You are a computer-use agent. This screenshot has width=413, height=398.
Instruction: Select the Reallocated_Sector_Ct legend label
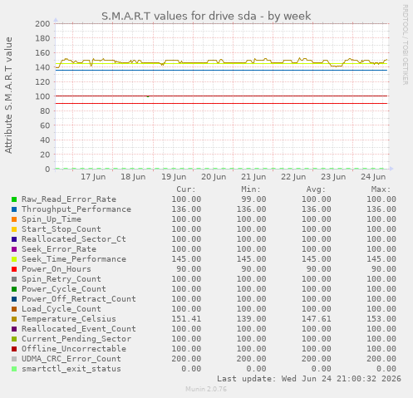pyautogui.click(x=74, y=239)
